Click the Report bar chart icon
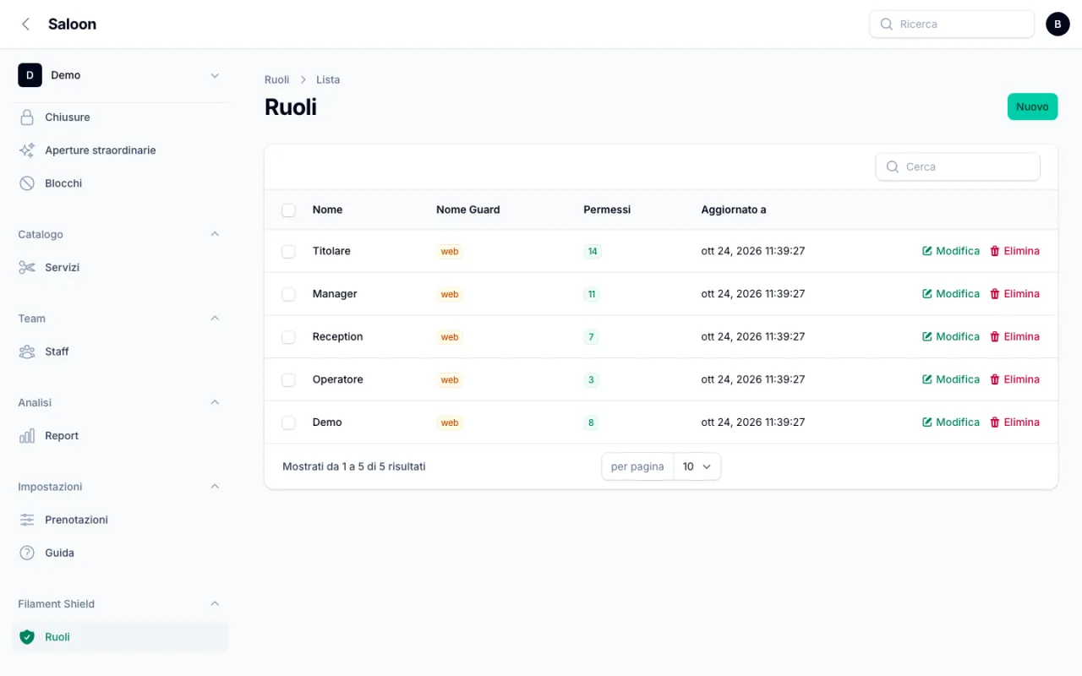 [27, 436]
